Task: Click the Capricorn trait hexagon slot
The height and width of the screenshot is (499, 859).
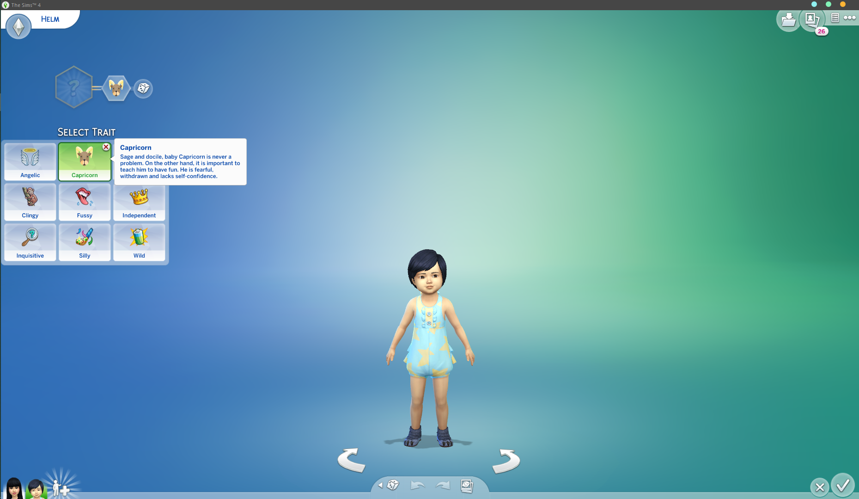Action: pos(116,88)
